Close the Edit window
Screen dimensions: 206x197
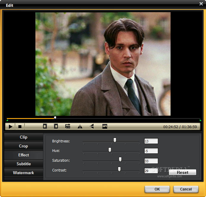click(201, 4)
